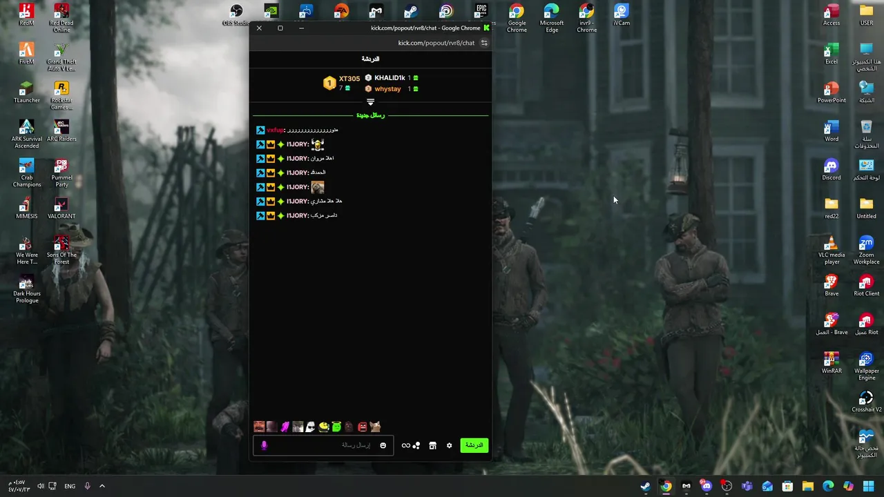Click the kick.com/popout/rvr8/chat address bar
The width and height of the screenshot is (884, 497).
(436, 43)
